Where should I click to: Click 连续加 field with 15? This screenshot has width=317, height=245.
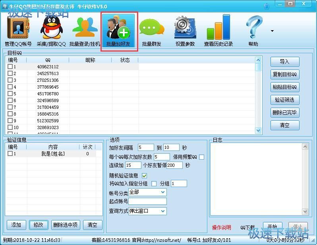133,165
